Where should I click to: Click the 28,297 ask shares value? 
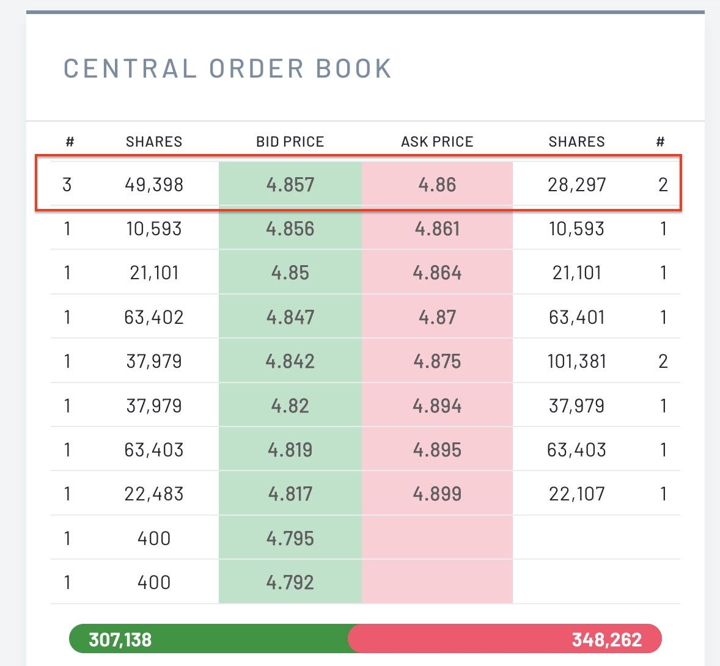576,185
